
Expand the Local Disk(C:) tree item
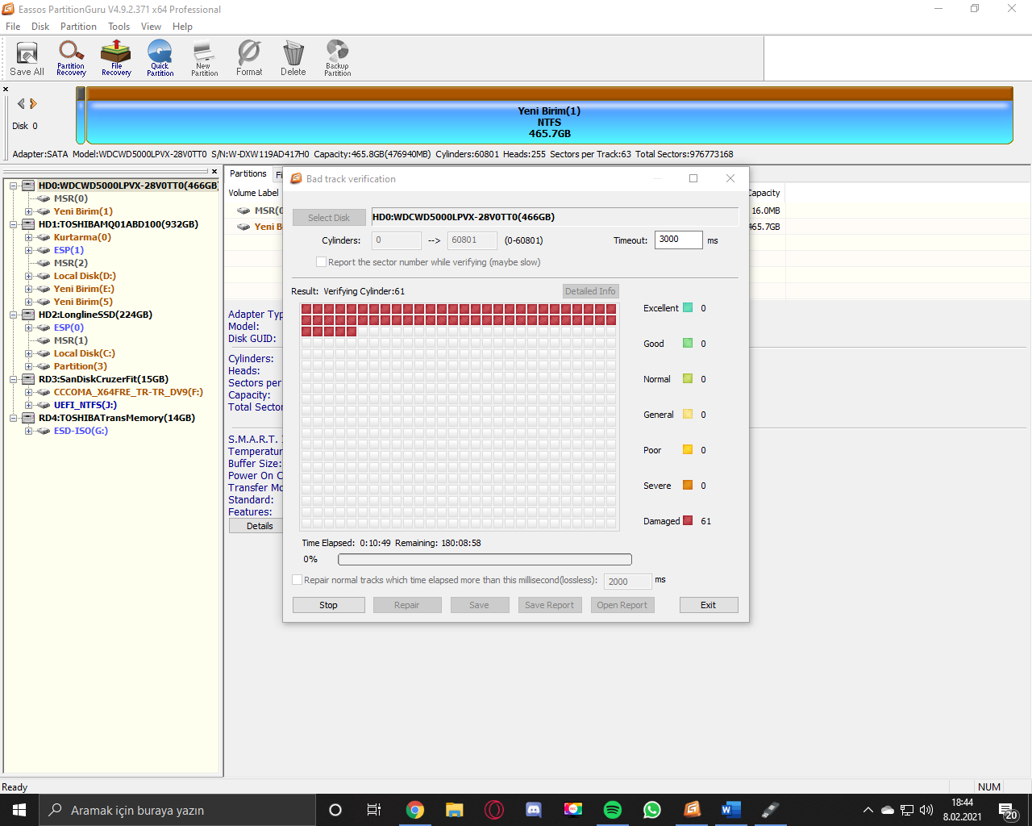pos(28,353)
